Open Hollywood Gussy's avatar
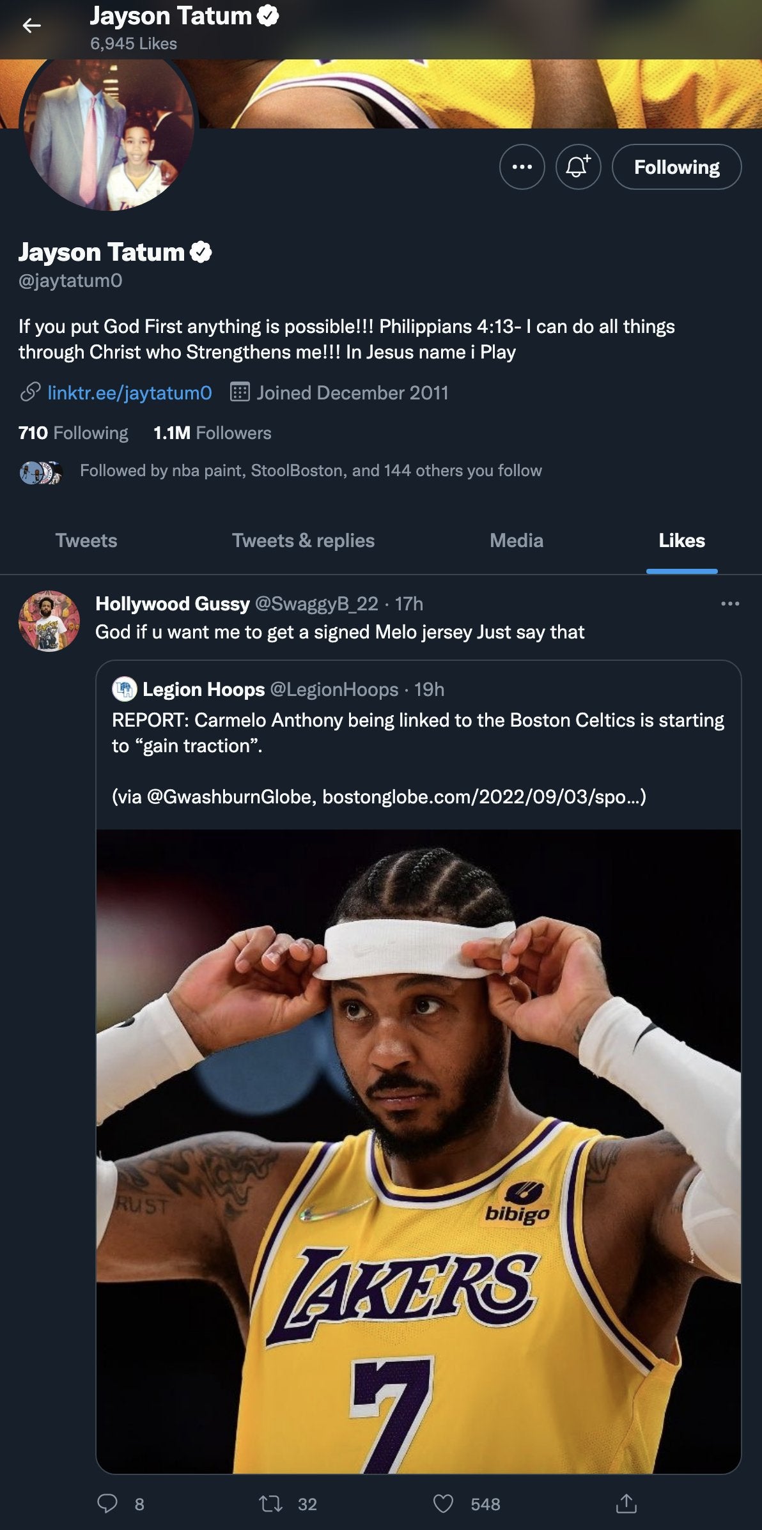Viewport: 762px width, 1530px height. click(x=49, y=621)
